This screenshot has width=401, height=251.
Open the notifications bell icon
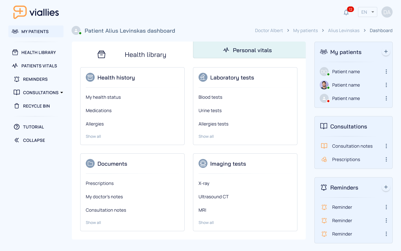(346, 12)
